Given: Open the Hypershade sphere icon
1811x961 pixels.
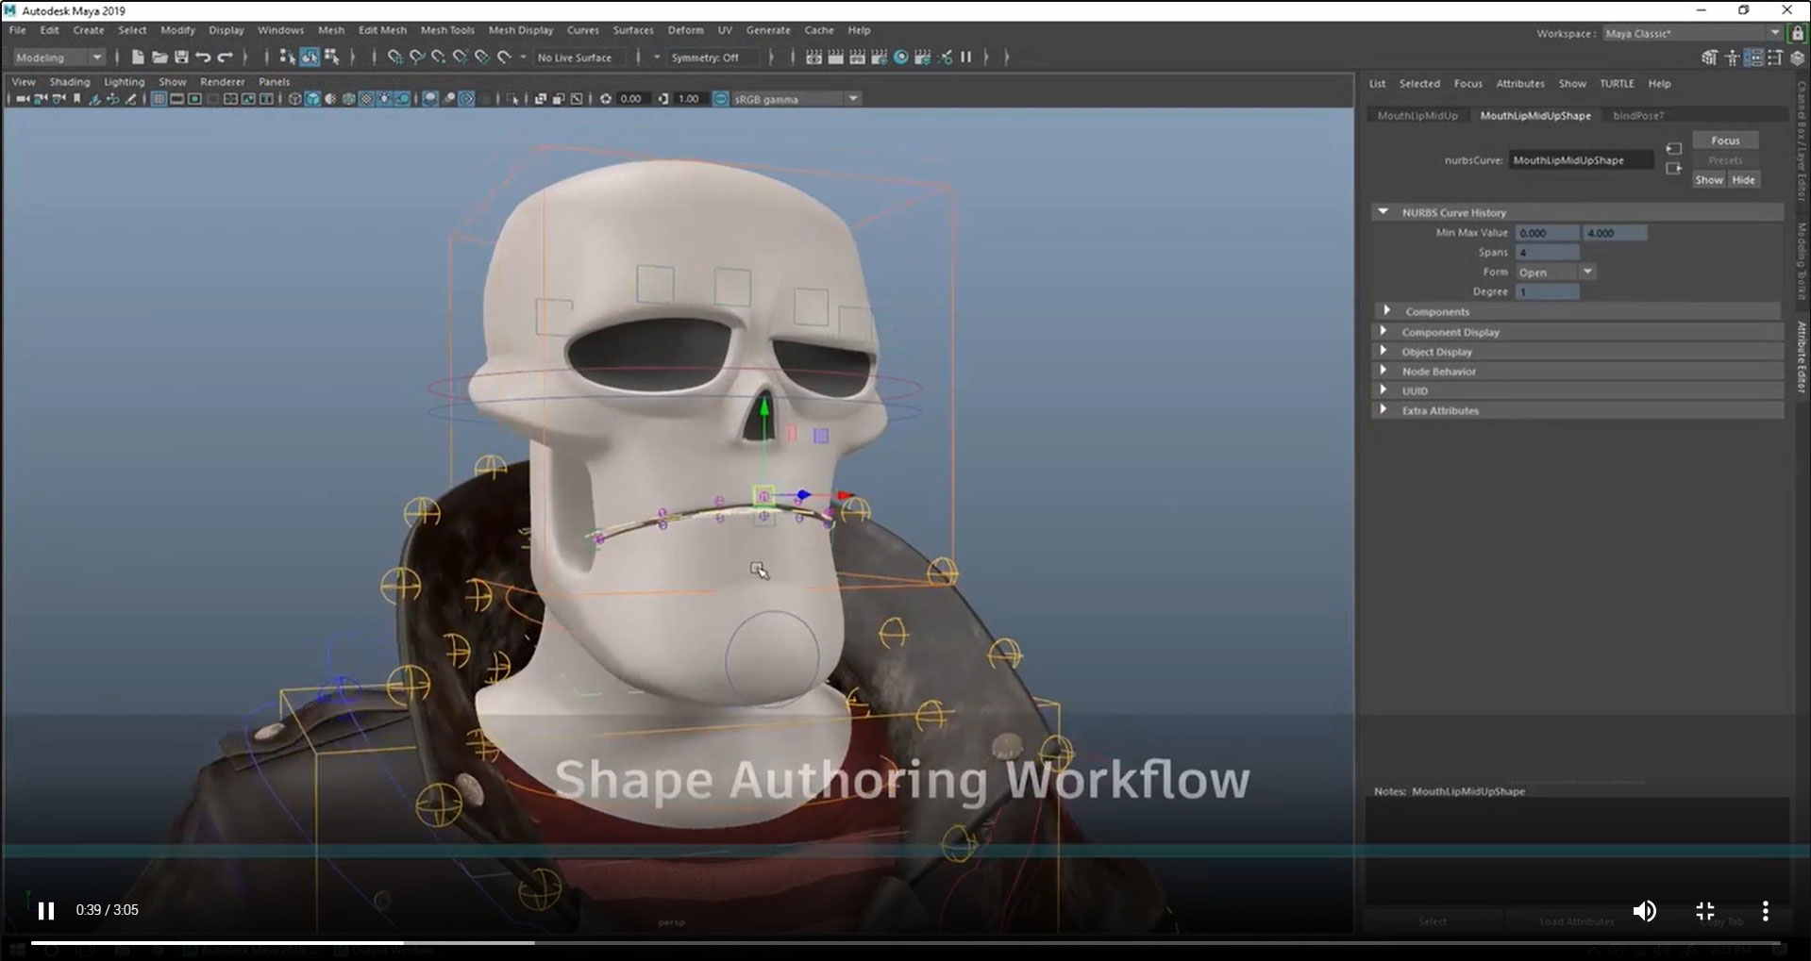Looking at the screenshot, I should (900, 58).
